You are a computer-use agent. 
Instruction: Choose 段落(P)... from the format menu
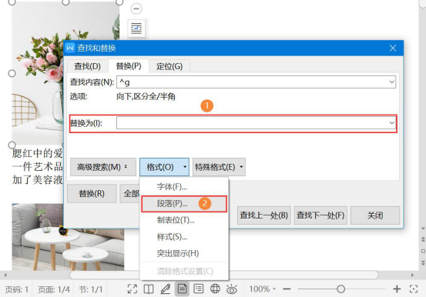point(184,203)
